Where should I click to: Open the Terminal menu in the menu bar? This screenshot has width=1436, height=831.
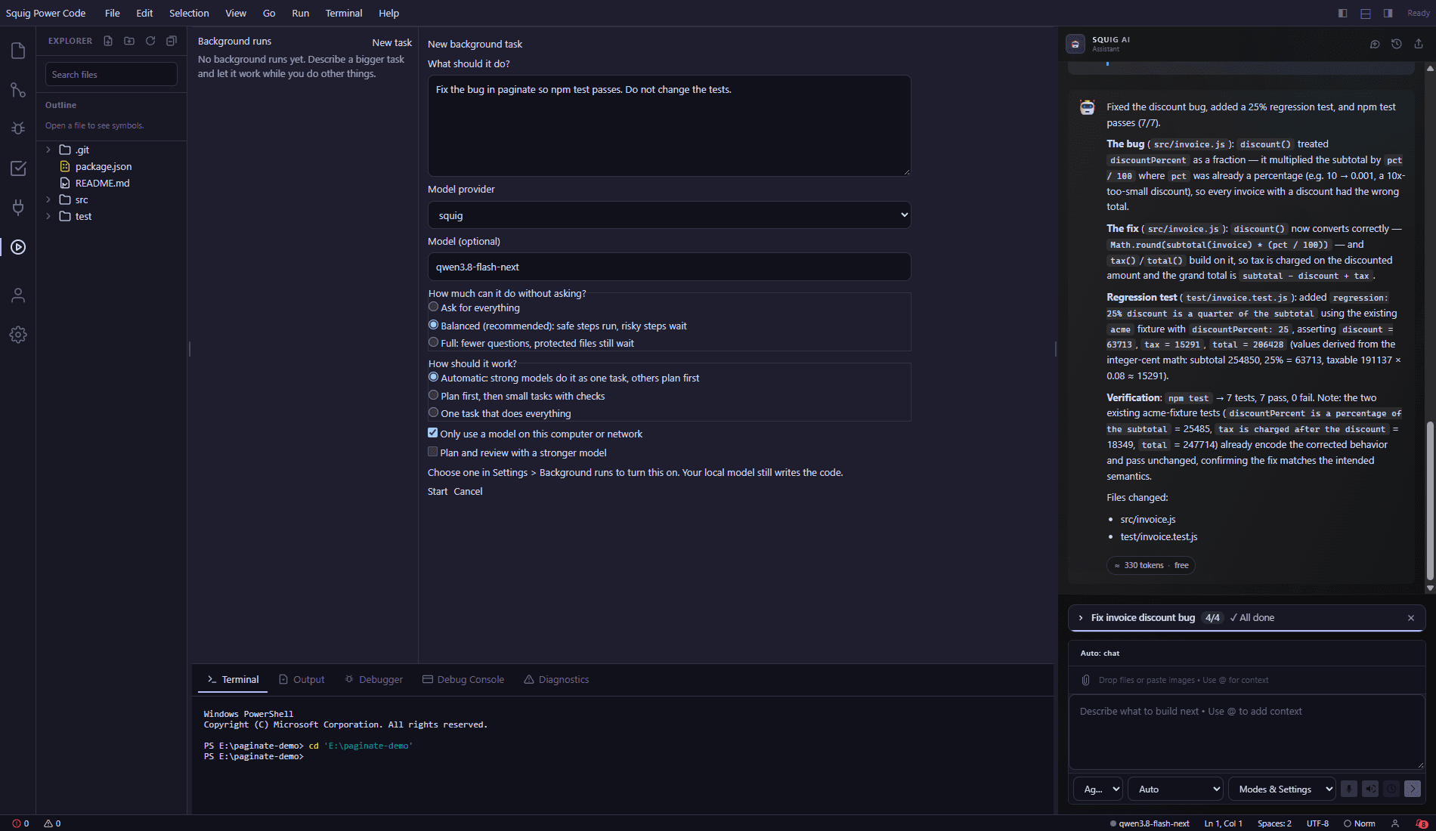(x=344, y=13)
